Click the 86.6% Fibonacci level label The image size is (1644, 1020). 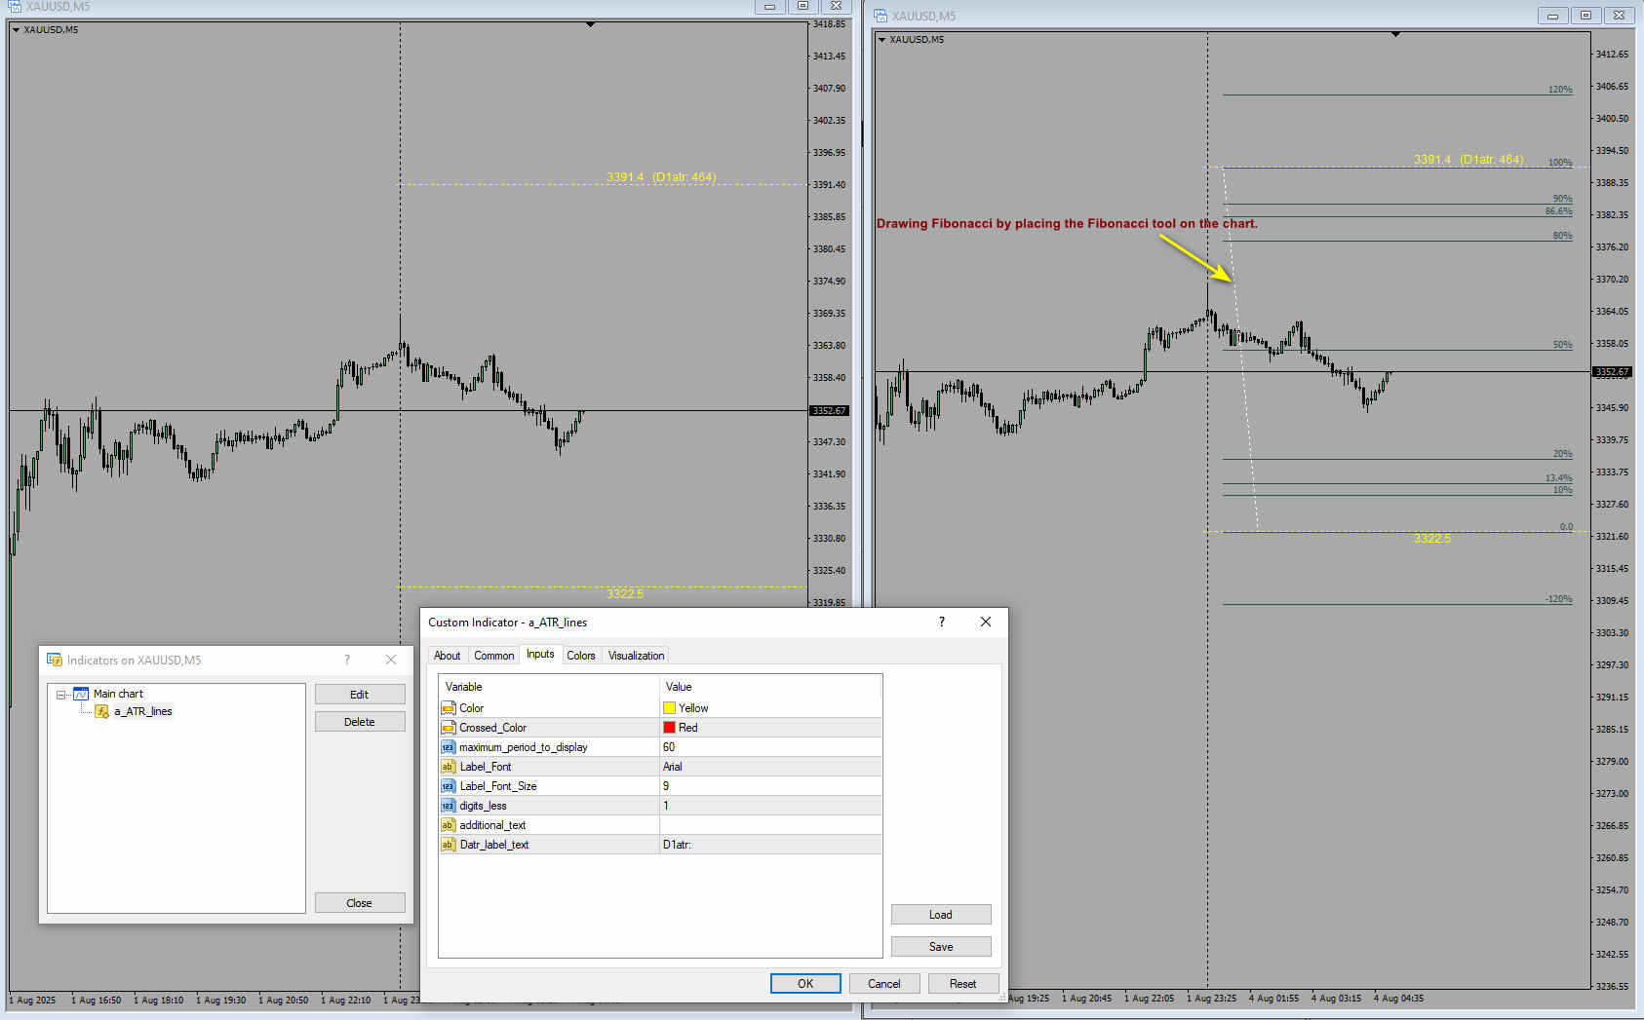1558,211
